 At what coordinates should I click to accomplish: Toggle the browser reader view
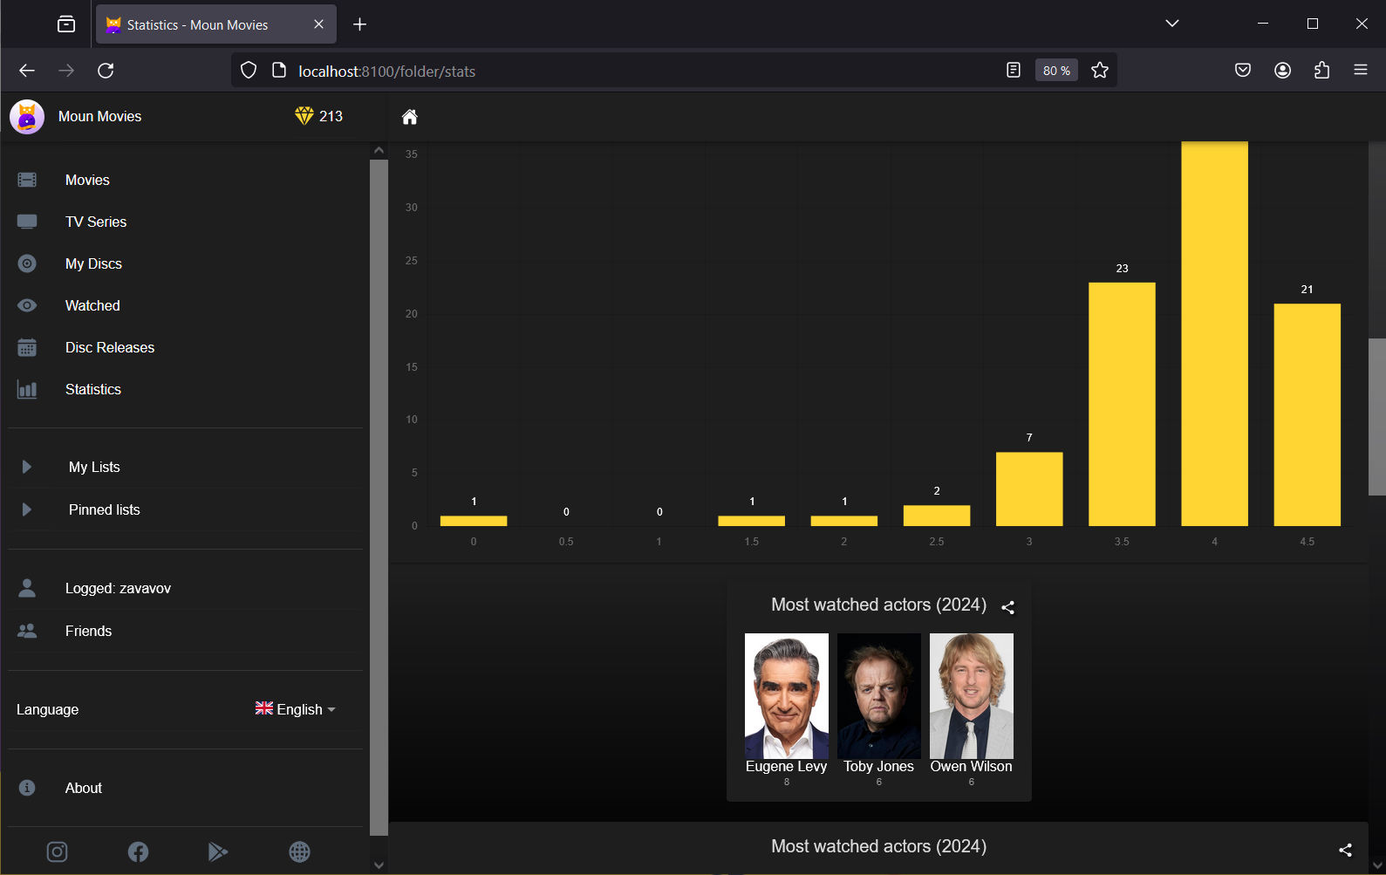[x=1013, y=71]
